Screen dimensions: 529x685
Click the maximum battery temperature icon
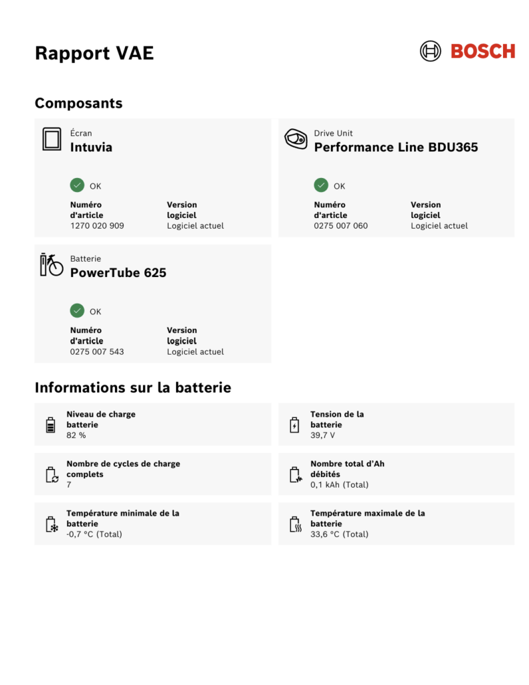295,524
